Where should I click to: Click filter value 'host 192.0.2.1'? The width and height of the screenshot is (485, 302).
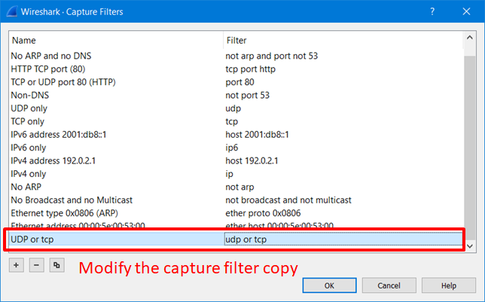252,160
